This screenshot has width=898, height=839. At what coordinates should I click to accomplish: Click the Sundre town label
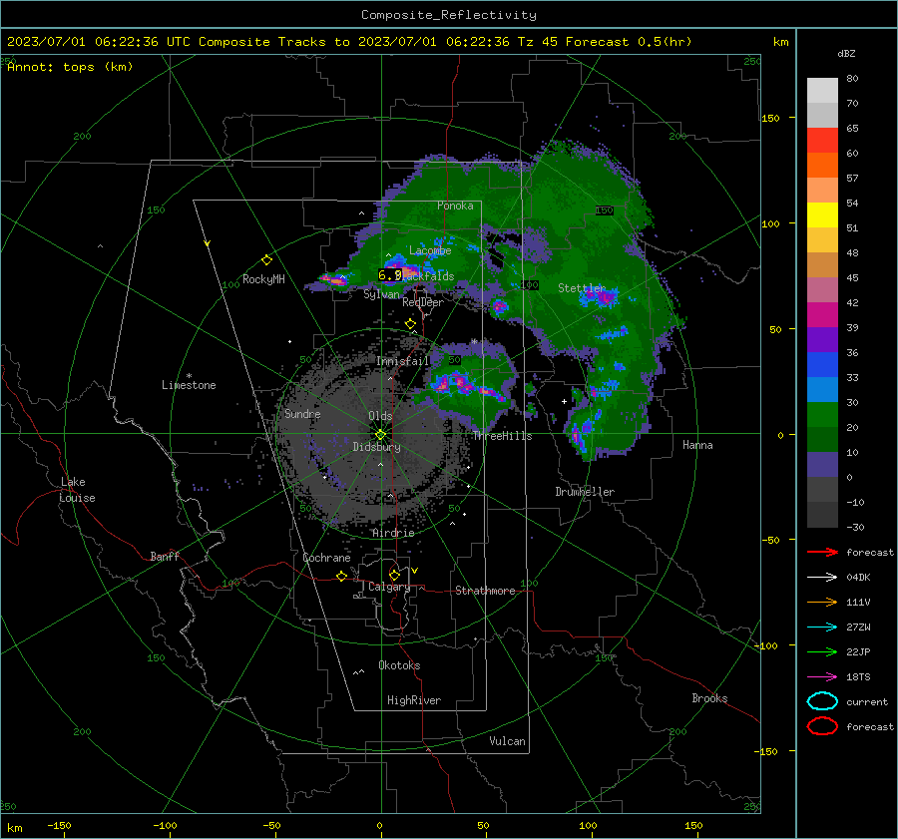302,413
